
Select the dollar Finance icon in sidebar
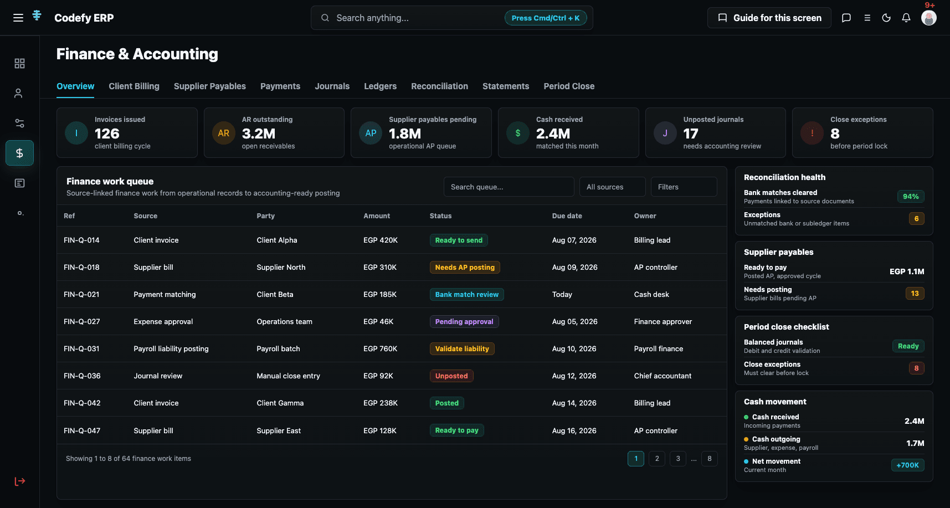[x=19, y=153]
